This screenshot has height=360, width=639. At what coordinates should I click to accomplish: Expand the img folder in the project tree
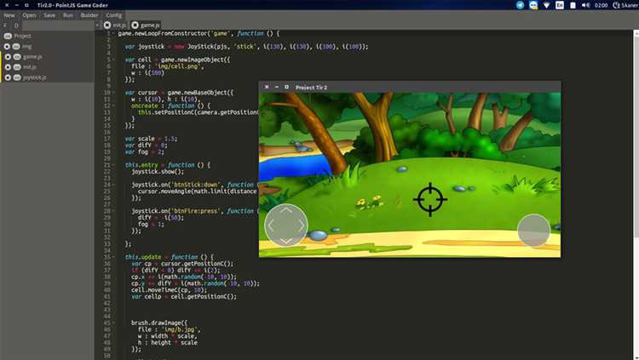pyautogui.click(x=8, y=46)
